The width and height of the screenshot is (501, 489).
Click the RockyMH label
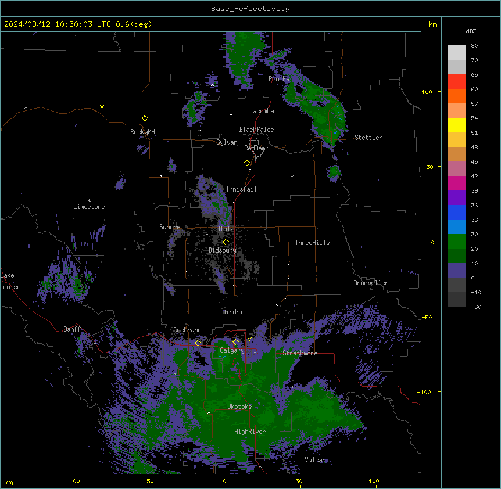tap(142, 132)
